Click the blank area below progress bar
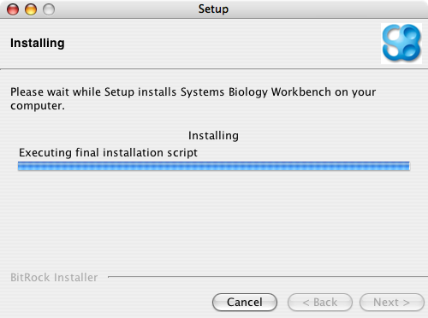 pyautogui.click(x=214, y=220)
